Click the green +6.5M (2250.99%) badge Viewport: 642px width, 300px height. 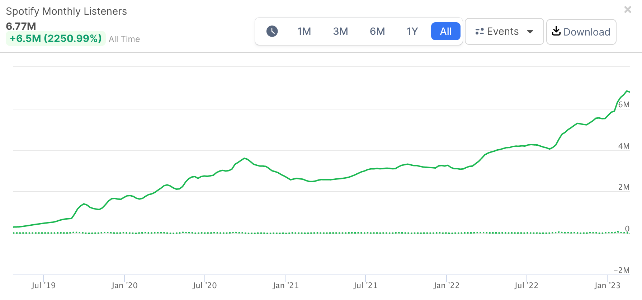(56, 38)
